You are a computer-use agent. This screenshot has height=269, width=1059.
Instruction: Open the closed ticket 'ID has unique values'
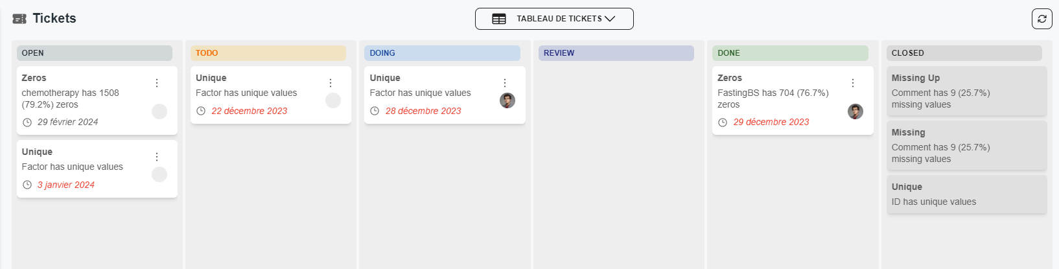[x=966, y=194]
